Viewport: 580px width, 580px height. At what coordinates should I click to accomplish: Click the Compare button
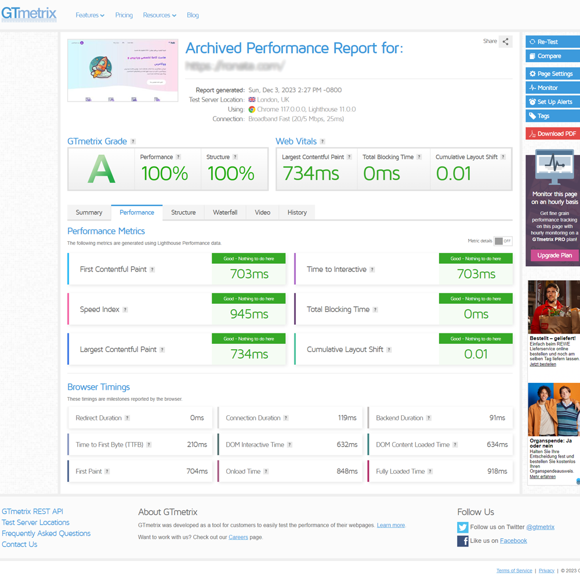(x=553, y=56)
